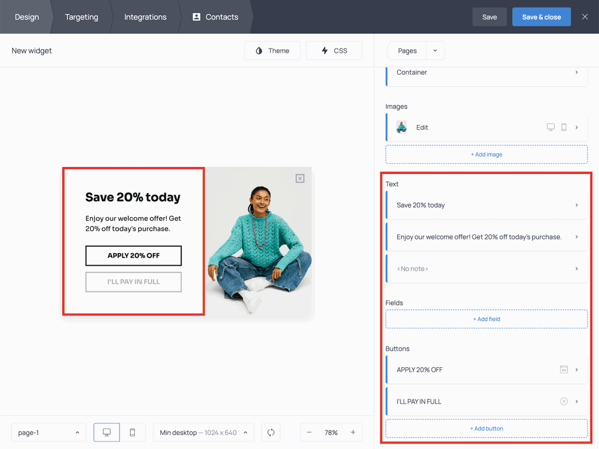Expand the Pages dropdown arrow
This screenshot has width=599, height=449.
pyautogui.click(x=435, y=51)
